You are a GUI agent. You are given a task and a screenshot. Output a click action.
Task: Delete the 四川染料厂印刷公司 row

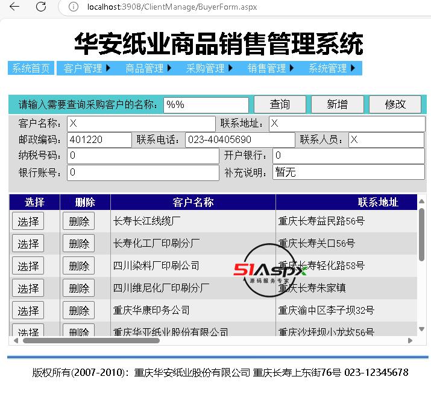click(79, 266)
